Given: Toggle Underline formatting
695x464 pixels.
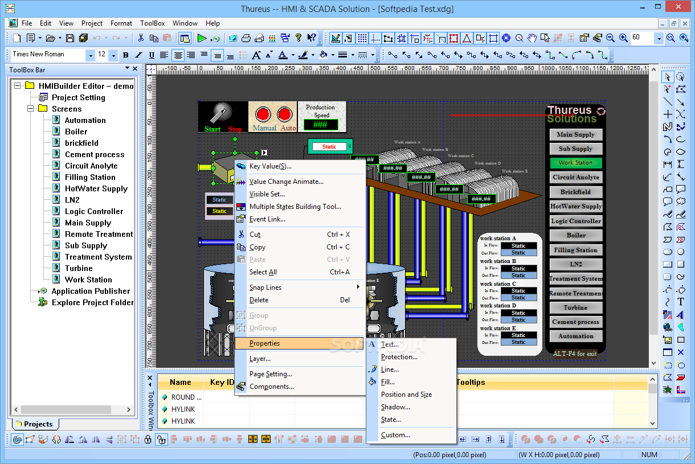Looking at the screenshot, I should tap(152, 55).
